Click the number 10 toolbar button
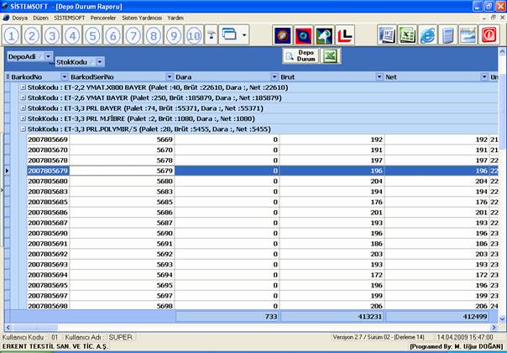 [193, 35]
